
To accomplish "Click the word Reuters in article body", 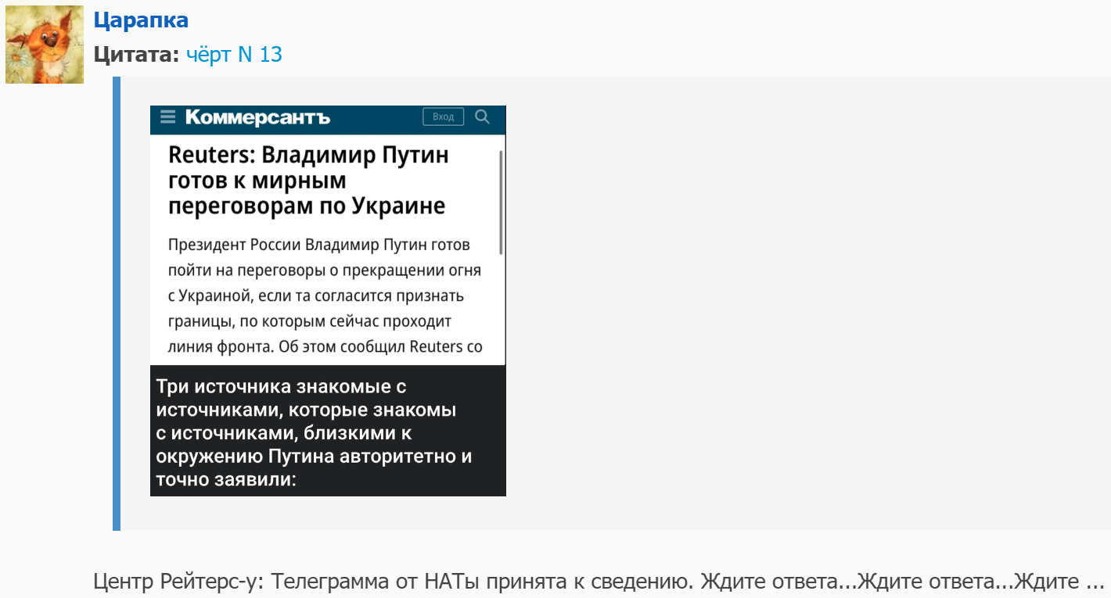I will tap(436, 346).
